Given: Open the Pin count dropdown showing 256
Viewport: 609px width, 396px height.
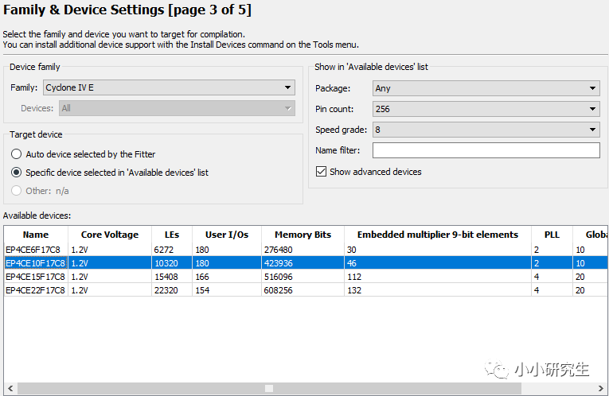Looking at the screenshot, I should [486, 109].
